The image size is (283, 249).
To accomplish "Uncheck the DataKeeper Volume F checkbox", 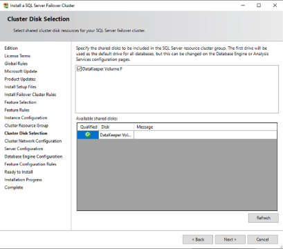I will click(x=79, y=68).
